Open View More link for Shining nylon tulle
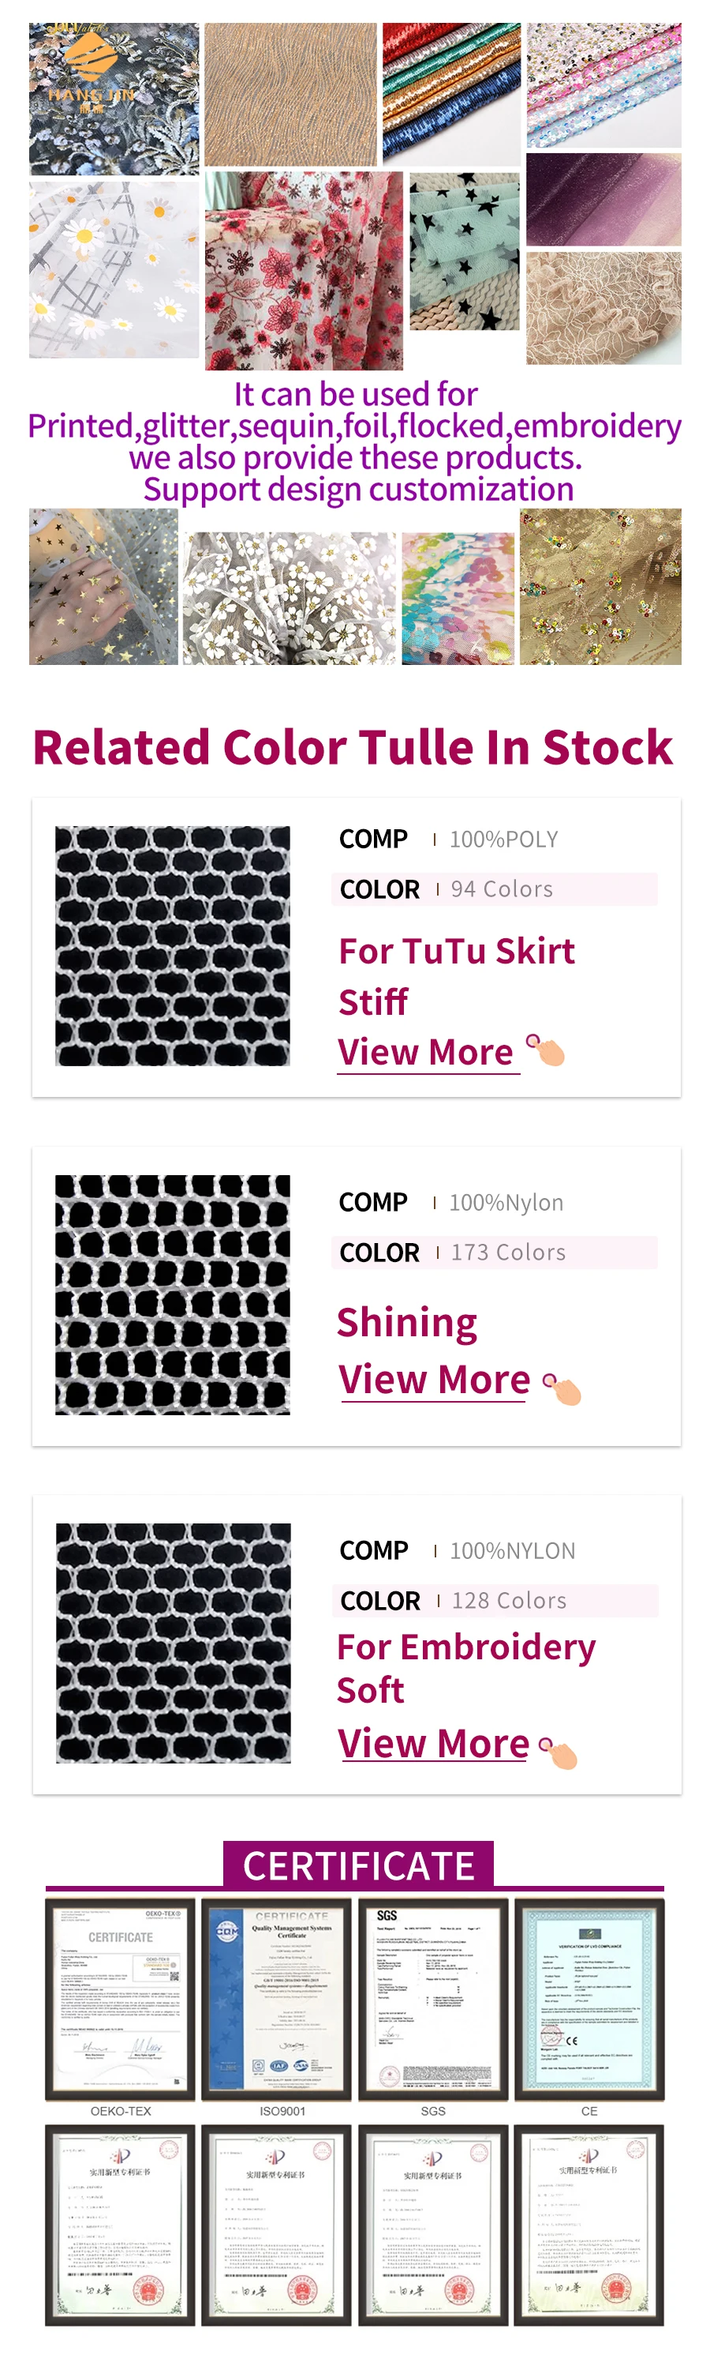Screen dimensions: 710x2359 [434, 1379]
